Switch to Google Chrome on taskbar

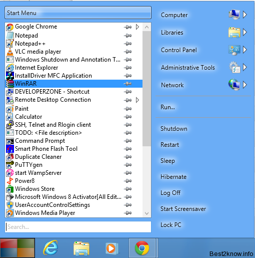(x=142, y=248)
